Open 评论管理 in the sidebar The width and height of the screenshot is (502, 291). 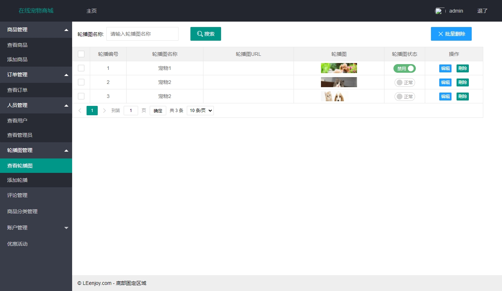[36, 195]
